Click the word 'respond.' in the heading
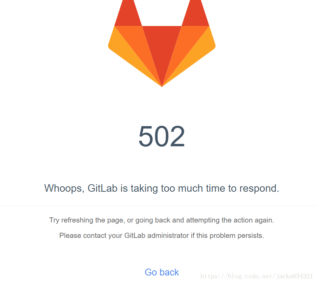Screen dimensions: 317x283 [259, 189]
